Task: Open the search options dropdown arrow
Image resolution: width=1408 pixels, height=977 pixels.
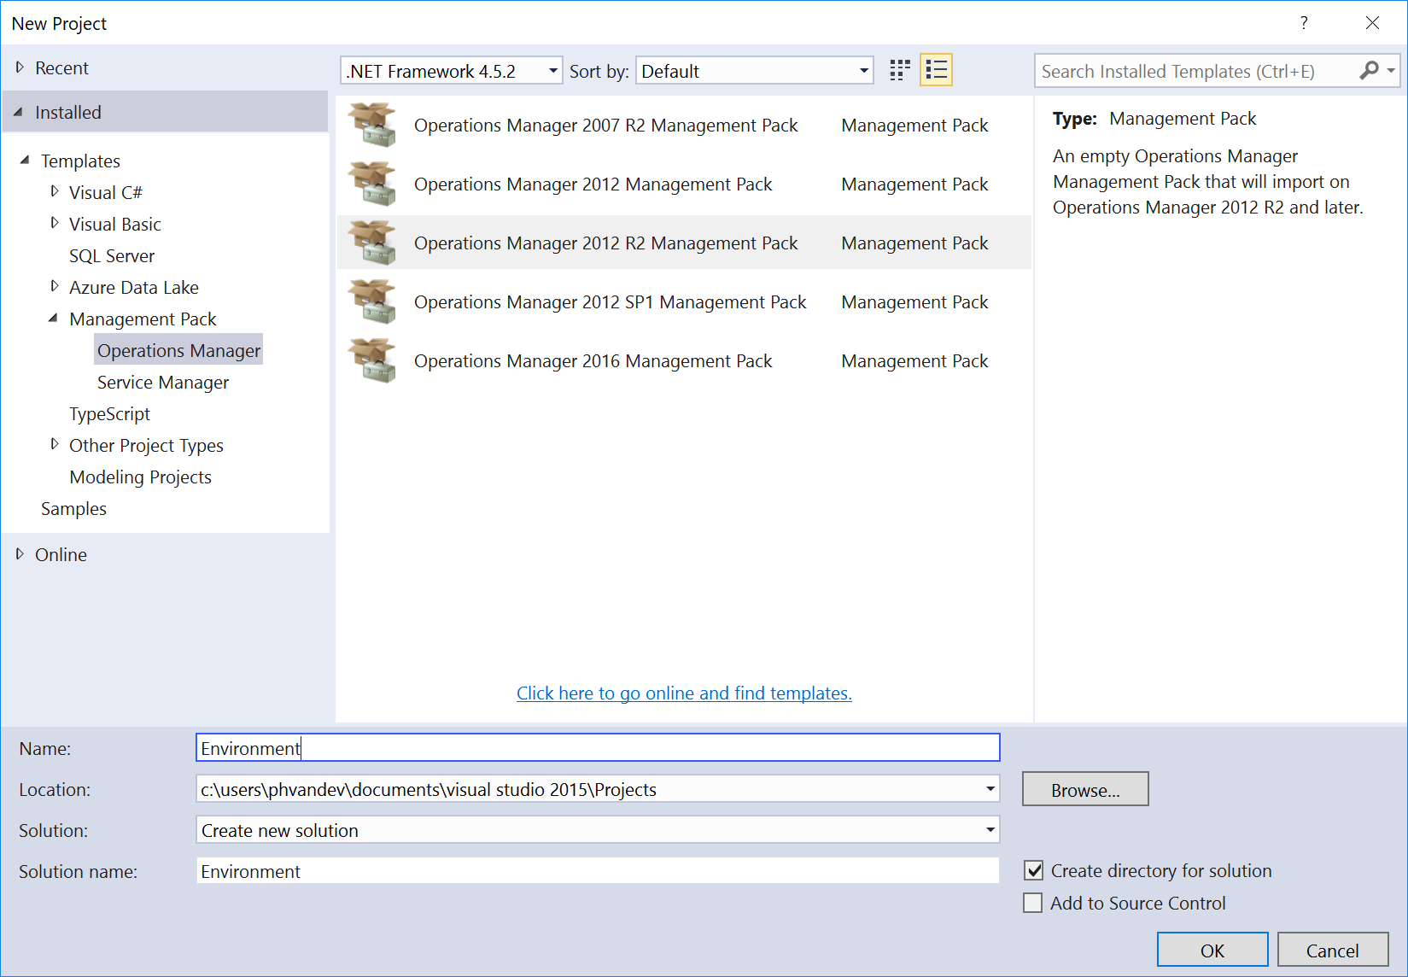Action: (x=1392, y=71)
